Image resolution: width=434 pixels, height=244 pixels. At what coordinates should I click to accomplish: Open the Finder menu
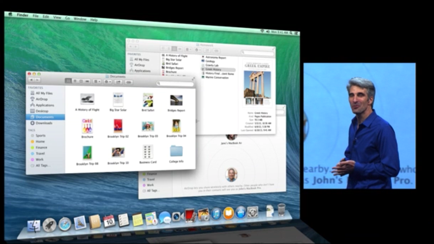(23, 15)
